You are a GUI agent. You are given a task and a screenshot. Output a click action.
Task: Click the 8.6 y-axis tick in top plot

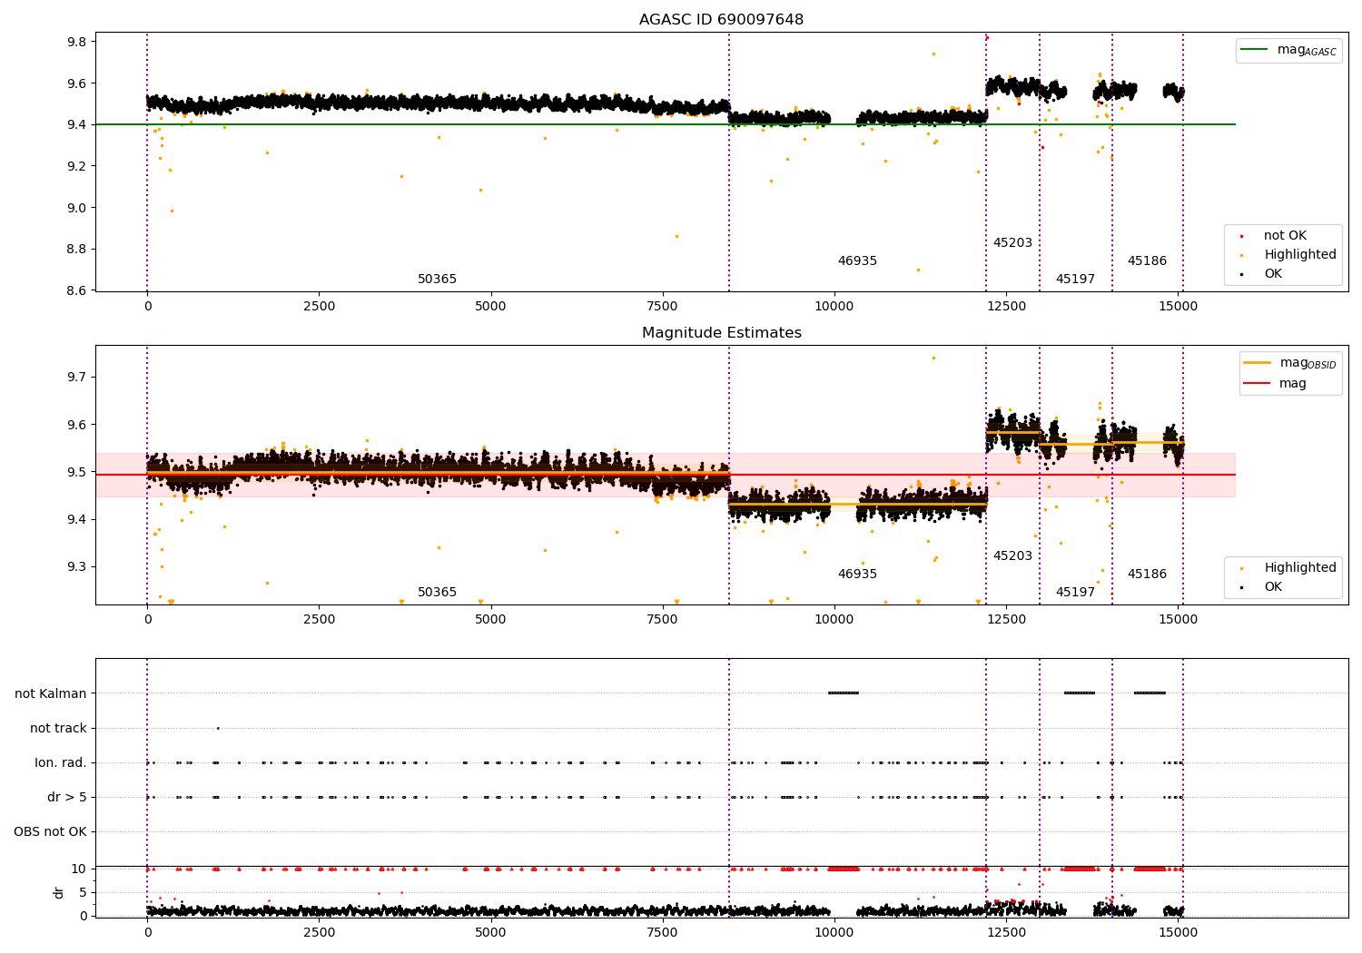(x=76, y=290)
